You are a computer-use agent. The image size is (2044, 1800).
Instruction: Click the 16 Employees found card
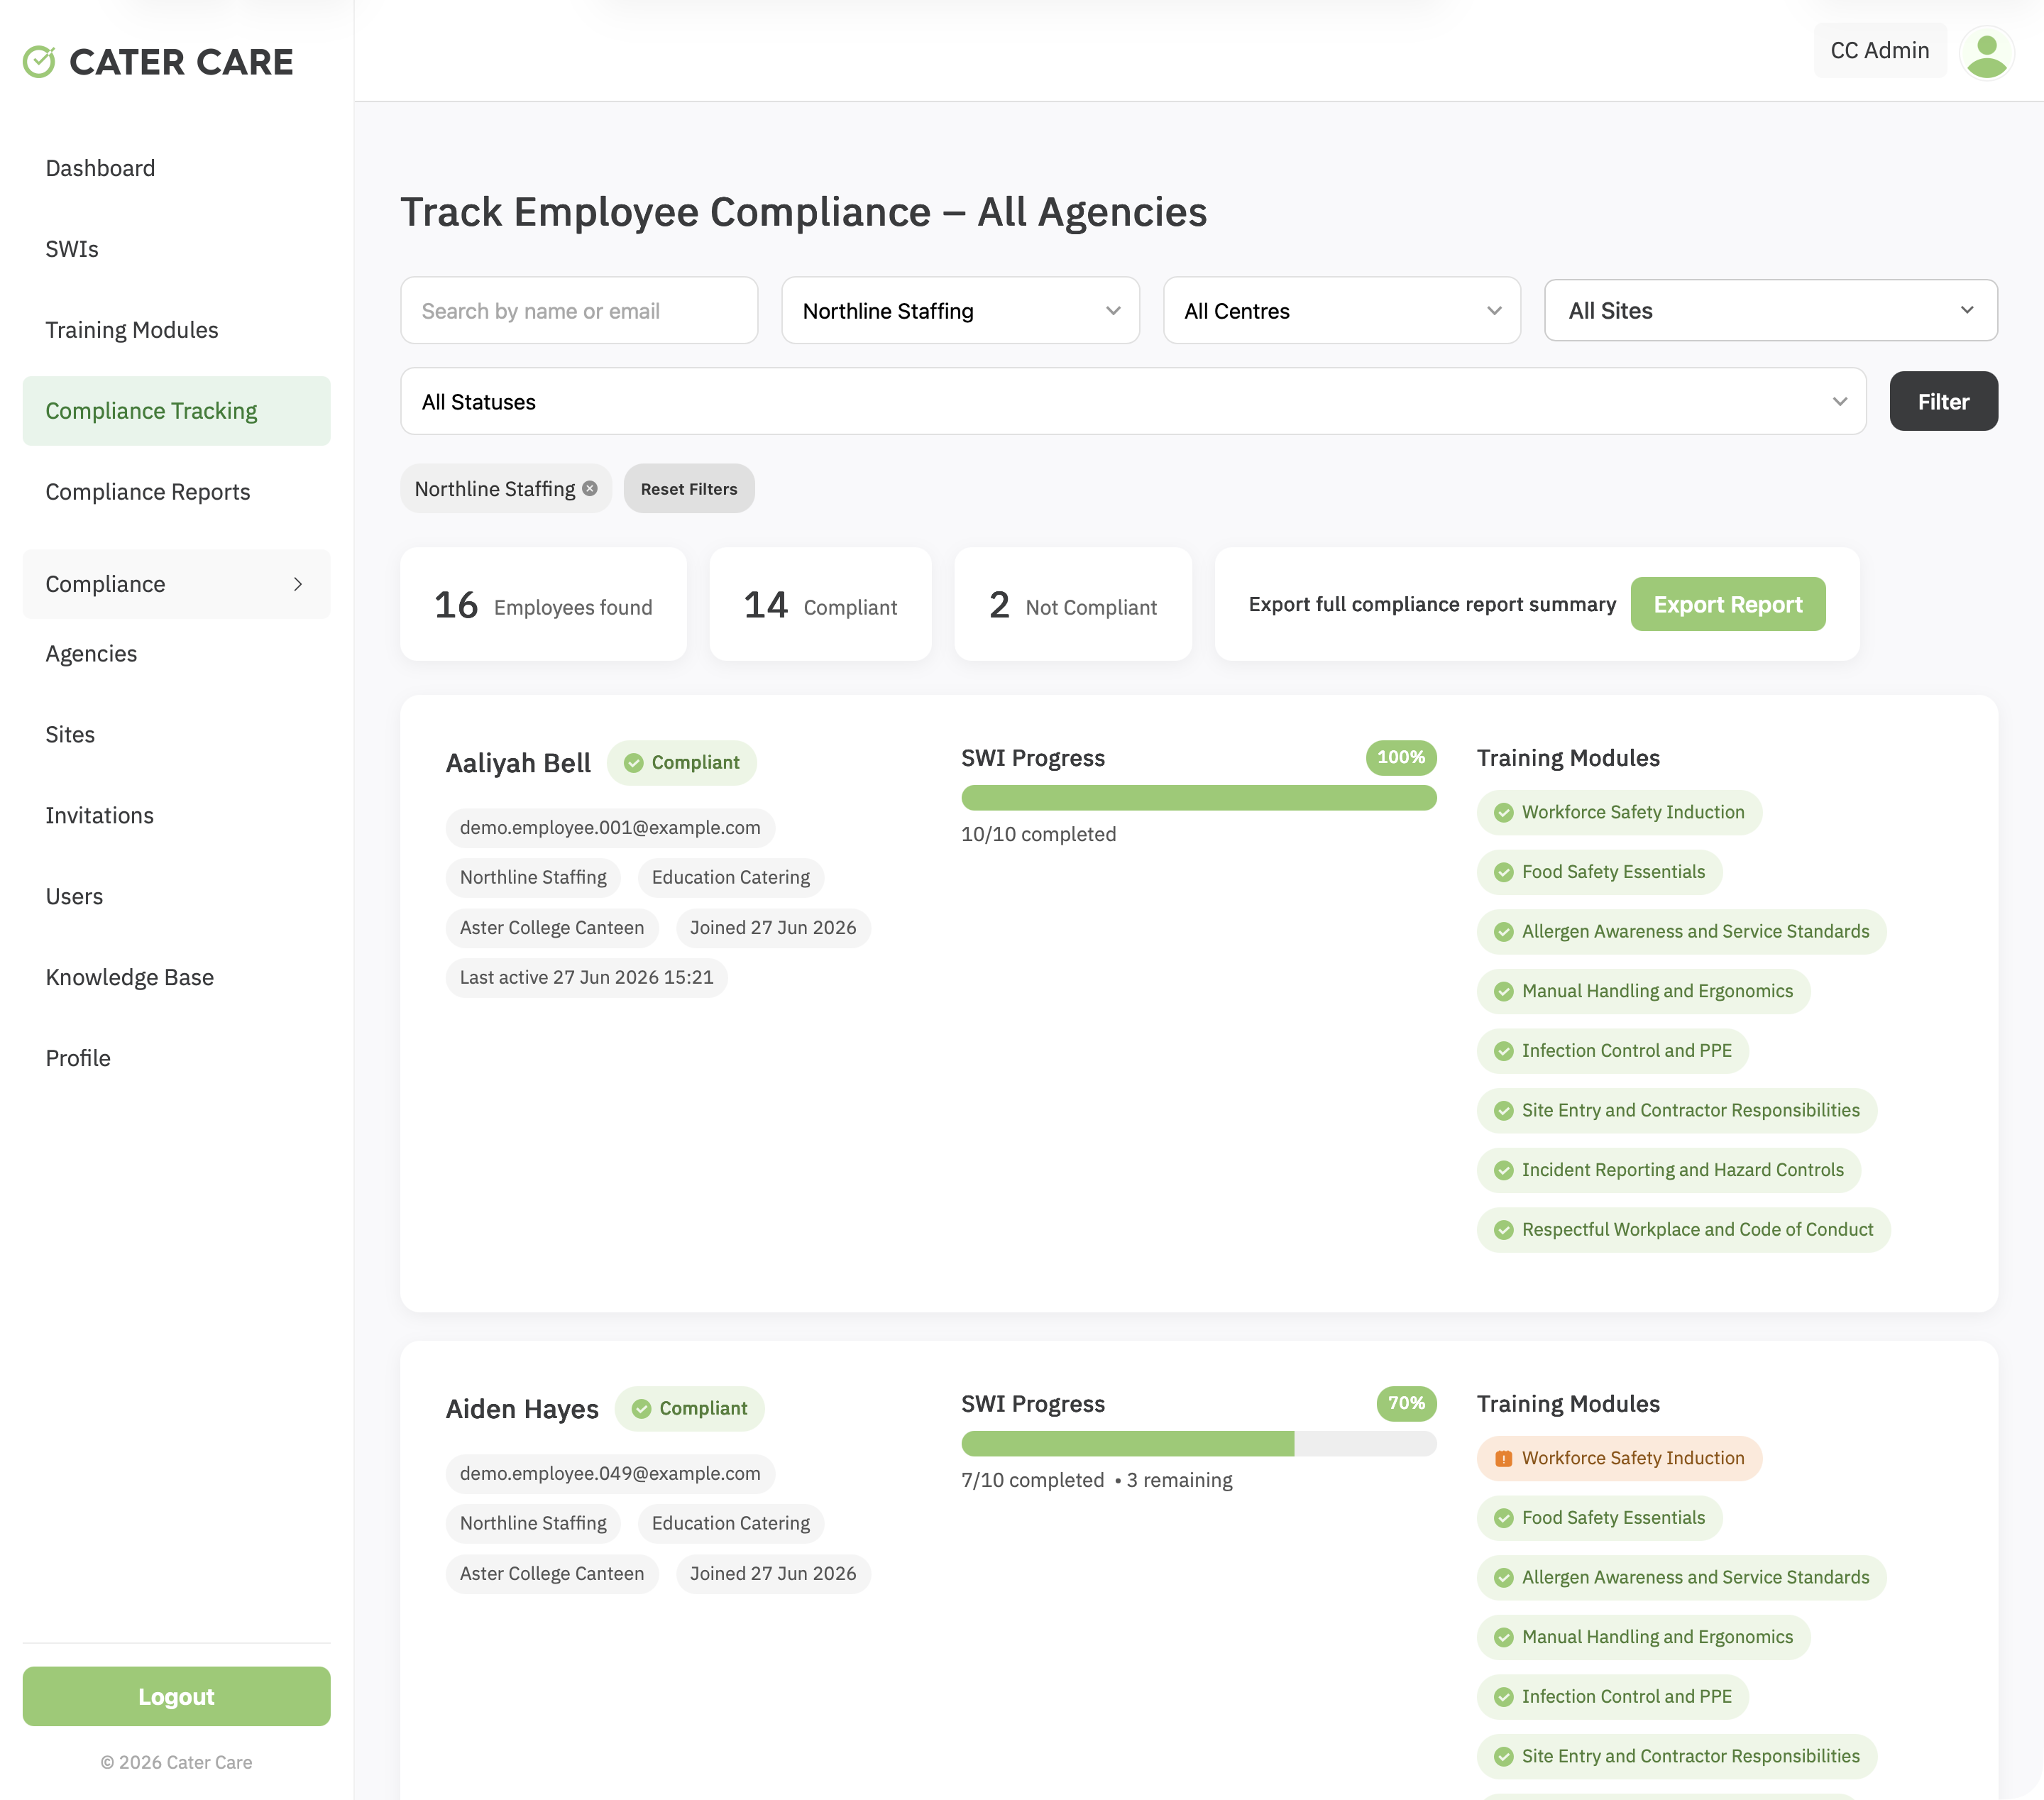pos(543,605)
